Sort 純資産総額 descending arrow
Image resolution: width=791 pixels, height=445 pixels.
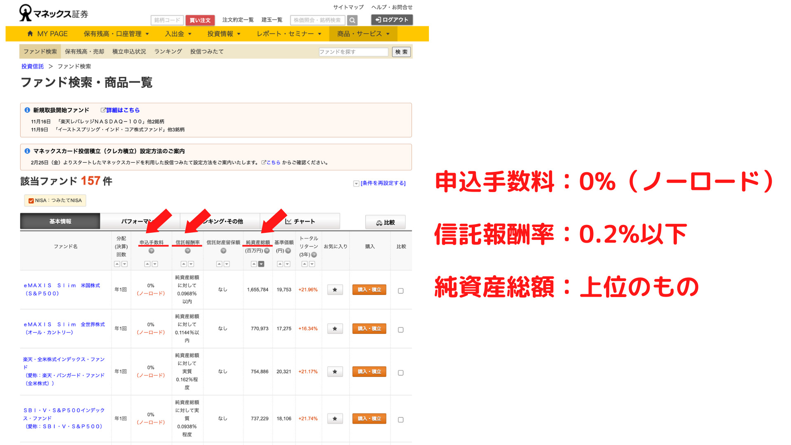pyautogui.click(x=261, y=264)
